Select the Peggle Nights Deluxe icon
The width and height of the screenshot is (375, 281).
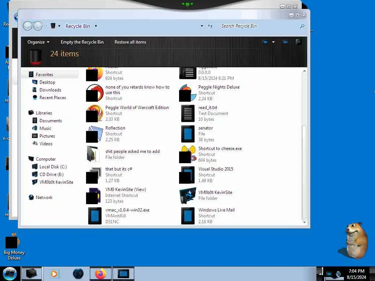(x=188, y=93)
